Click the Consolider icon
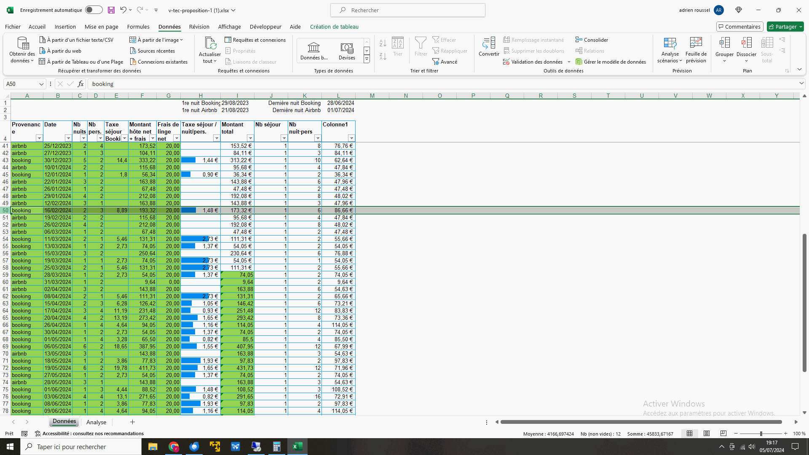 pos(579,40)
